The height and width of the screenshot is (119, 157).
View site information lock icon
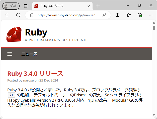pos(32,15)
